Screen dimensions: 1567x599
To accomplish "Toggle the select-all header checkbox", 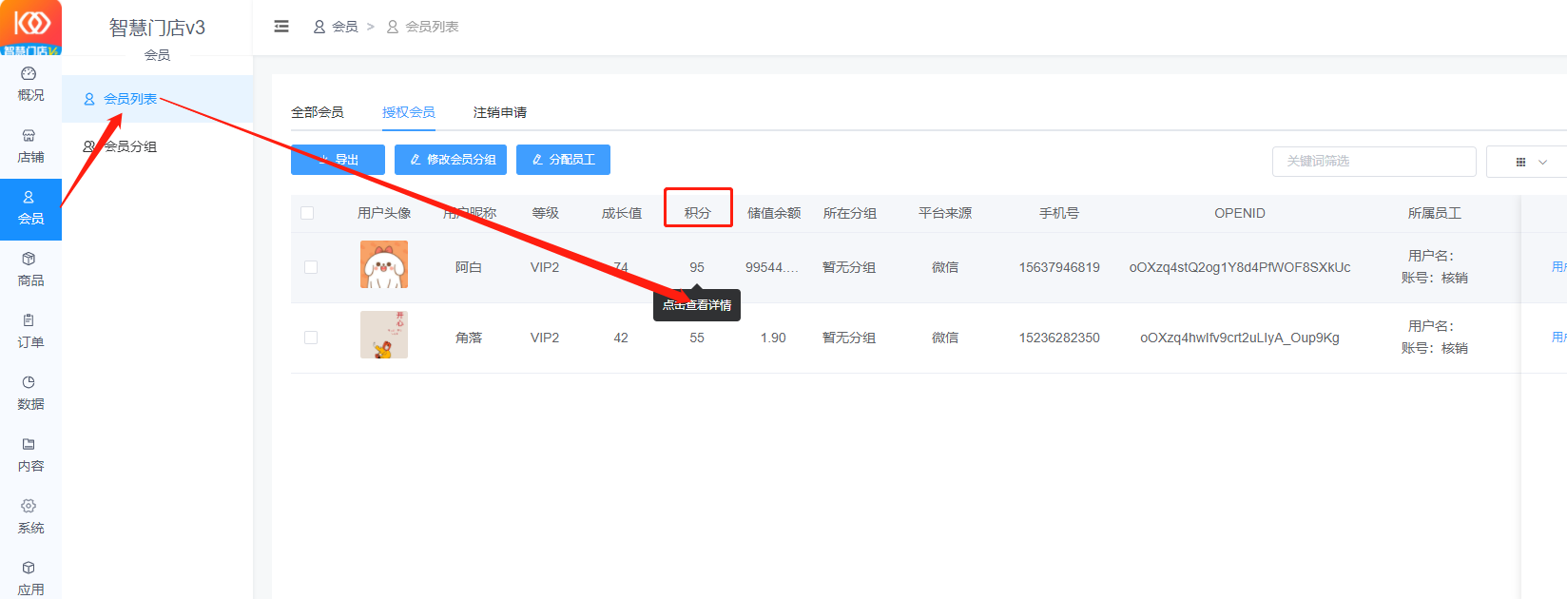I will 307,213.
